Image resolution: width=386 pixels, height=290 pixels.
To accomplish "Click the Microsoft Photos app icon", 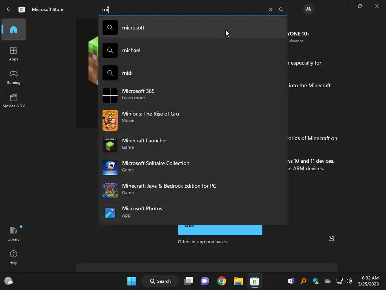I will 110,213.
